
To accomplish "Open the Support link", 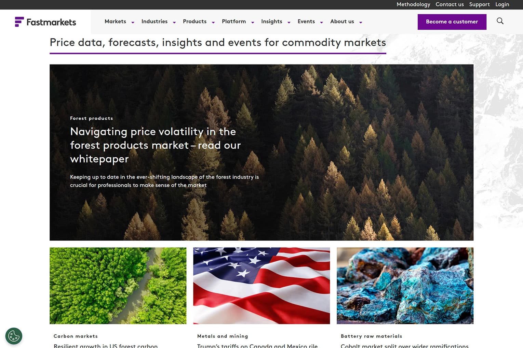I will (x=479, y=4).
